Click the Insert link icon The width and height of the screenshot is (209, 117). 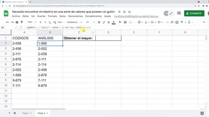click(x=167, y=22)
